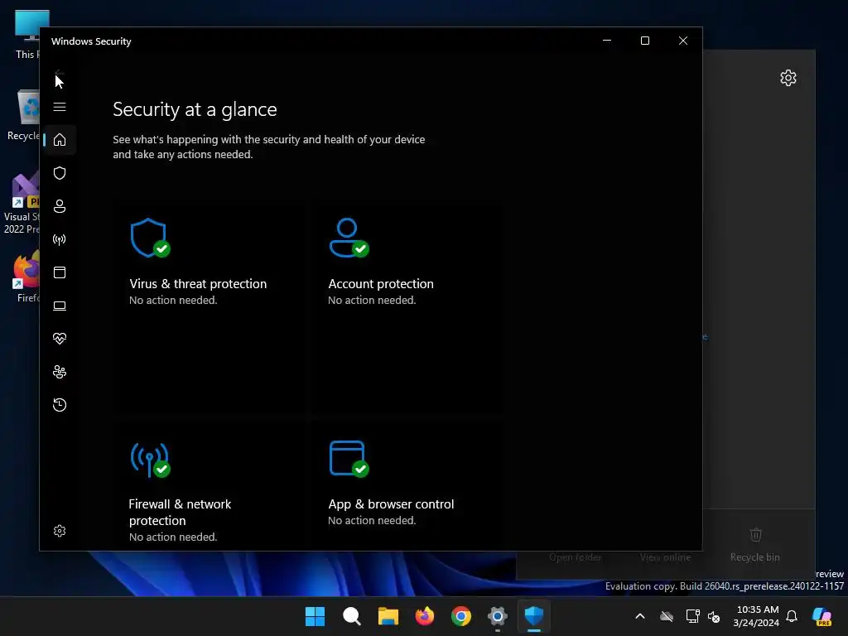The width and height of the screenshot is (848, 636).
Task: Click the muted volume tray icon
Action: point(714,616)
